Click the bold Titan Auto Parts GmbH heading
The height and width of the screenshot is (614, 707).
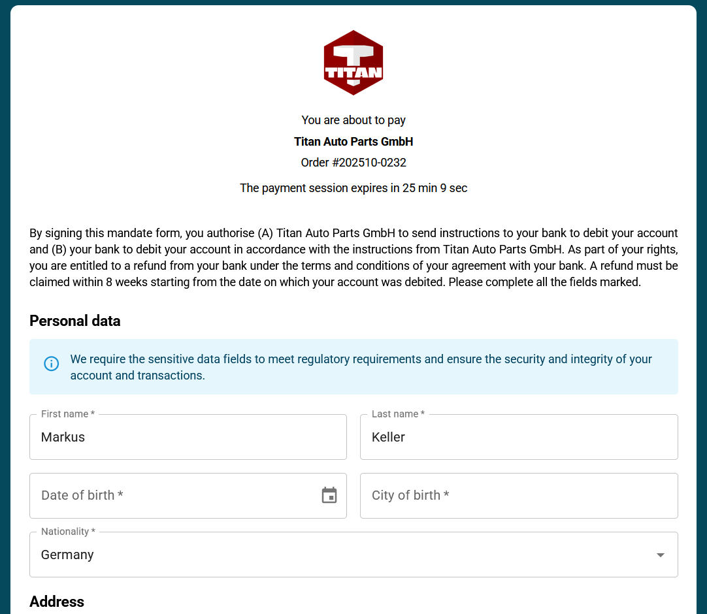(354, 142)
